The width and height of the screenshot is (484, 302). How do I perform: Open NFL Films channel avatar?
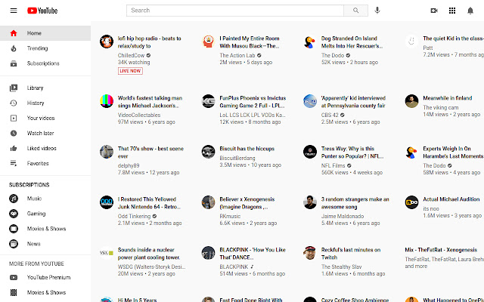pyautogui.click(x=310, y=152)
